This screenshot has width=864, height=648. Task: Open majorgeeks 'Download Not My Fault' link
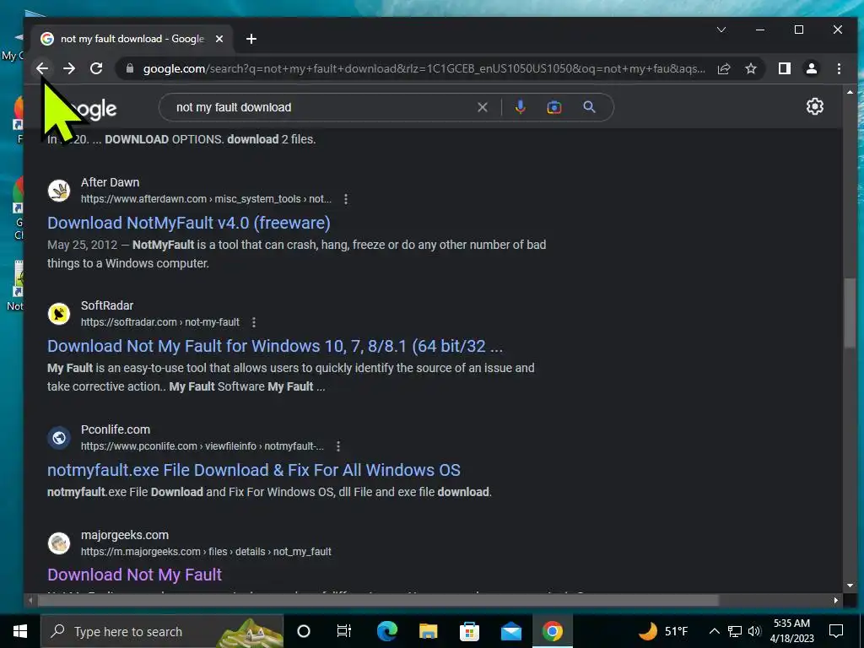point(134,575)
